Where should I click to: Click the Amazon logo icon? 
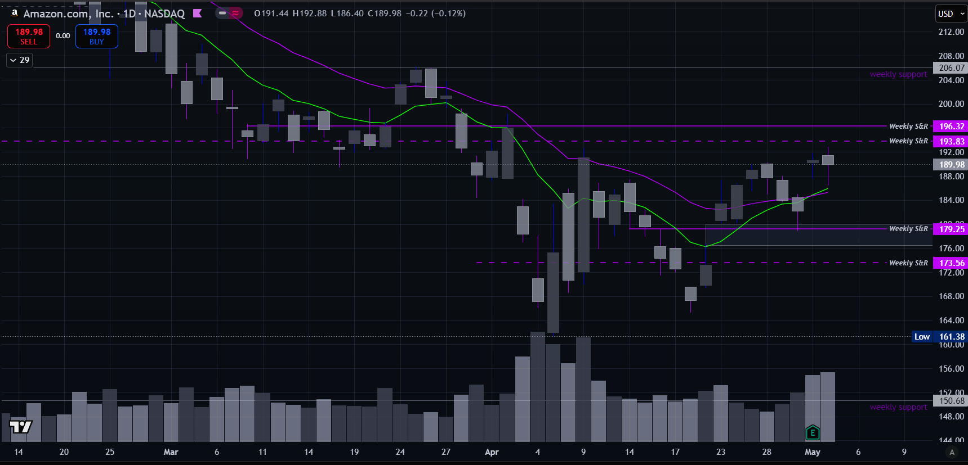pyautogui.click(x=14, y=12)
